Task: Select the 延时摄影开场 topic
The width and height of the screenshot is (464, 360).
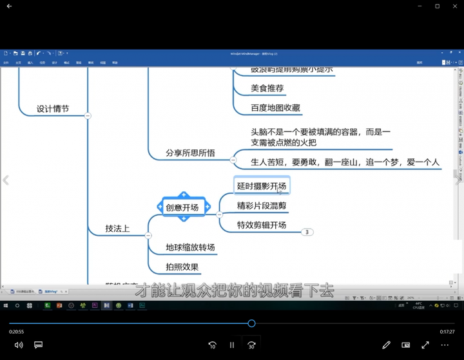Action: pyautogui.click(x=262, y=186)
